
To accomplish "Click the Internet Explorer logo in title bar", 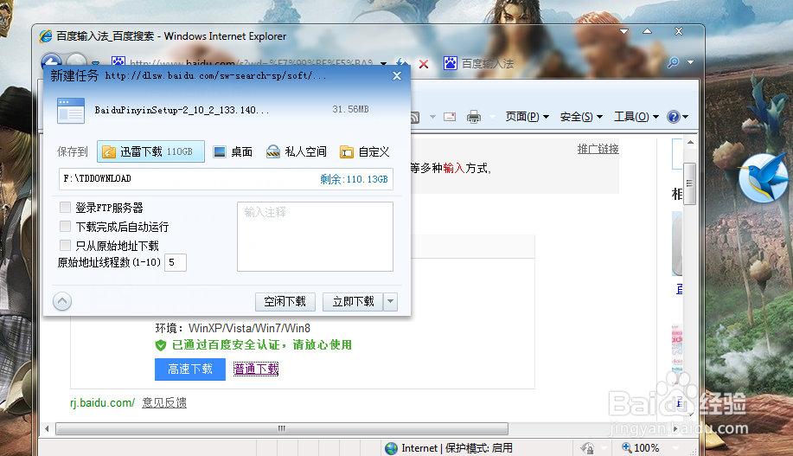I will [x=46, y=36].
